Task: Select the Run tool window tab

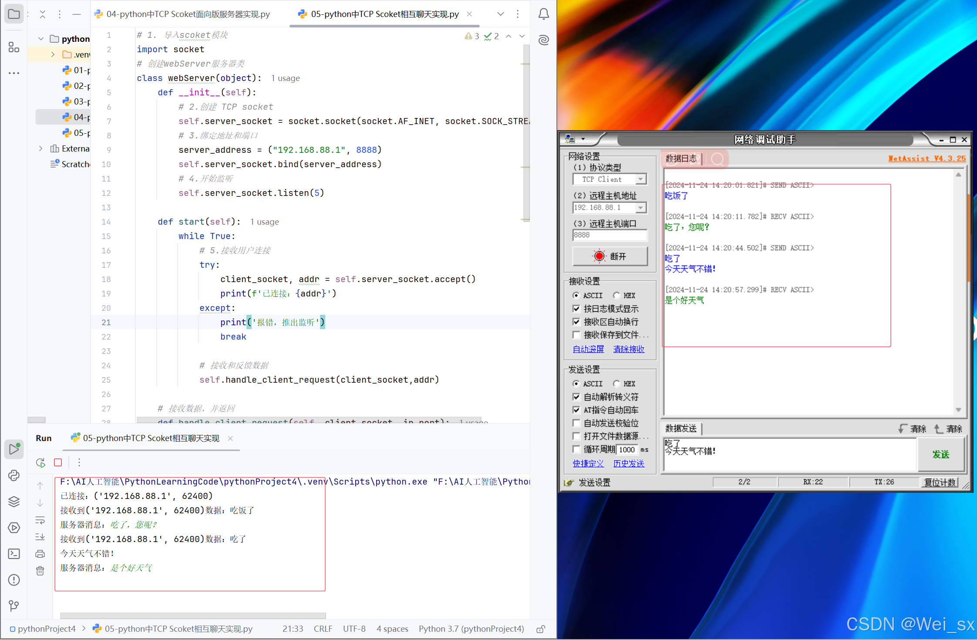Action: (x=44, y=438)
